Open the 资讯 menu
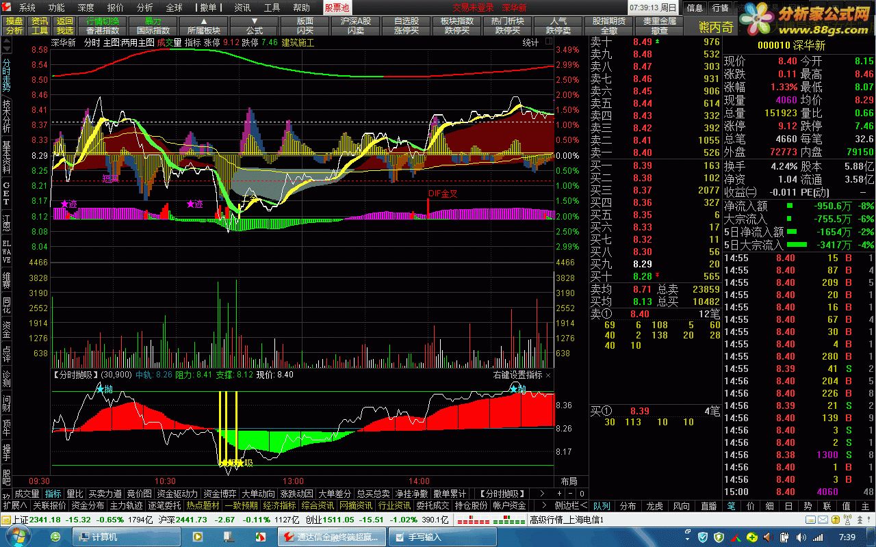876x547 pixels. 243,8
